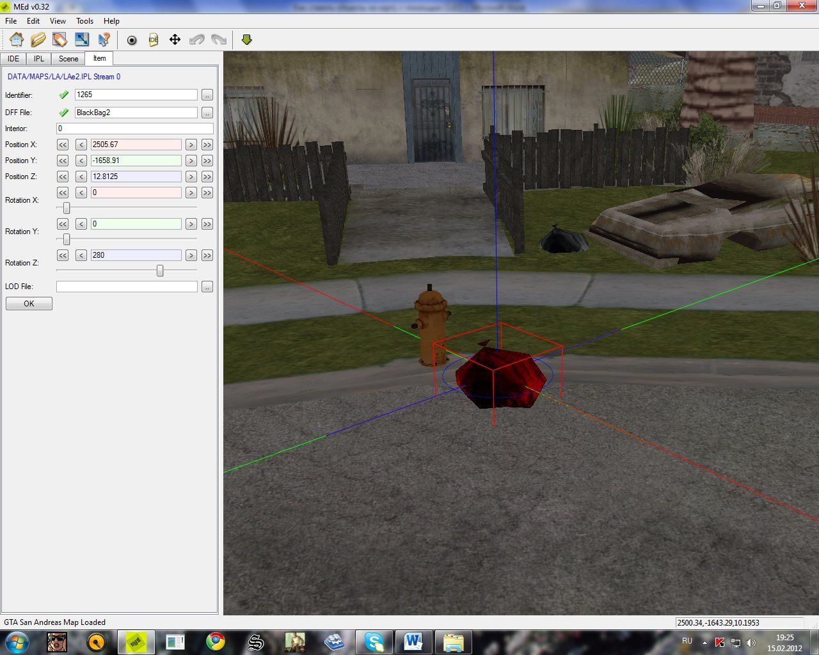Click the DFF File field BlackBag2

coord(136,113)
